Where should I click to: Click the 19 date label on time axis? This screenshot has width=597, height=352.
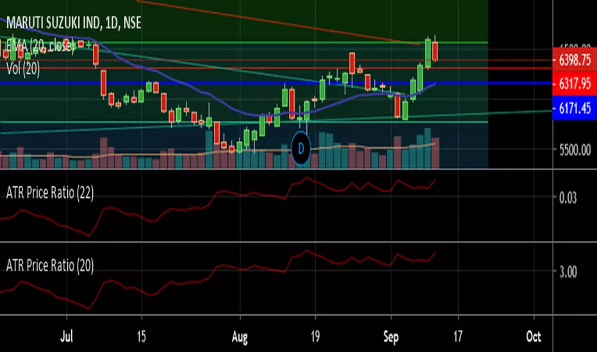point(315,337)
